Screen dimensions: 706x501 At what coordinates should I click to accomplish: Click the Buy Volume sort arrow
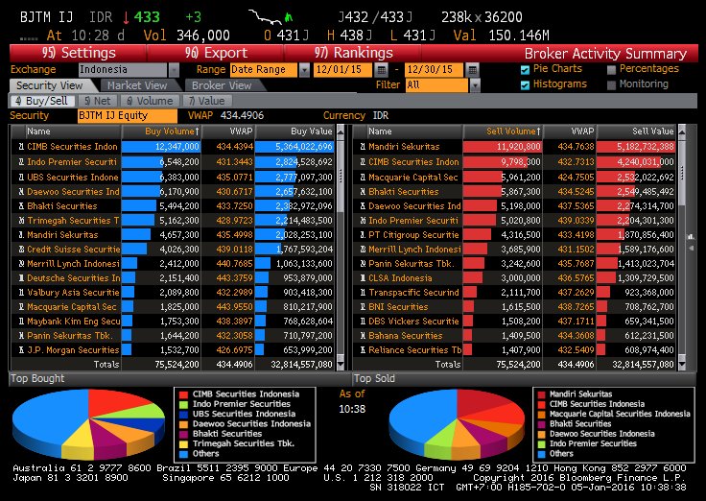pos(198,131)
